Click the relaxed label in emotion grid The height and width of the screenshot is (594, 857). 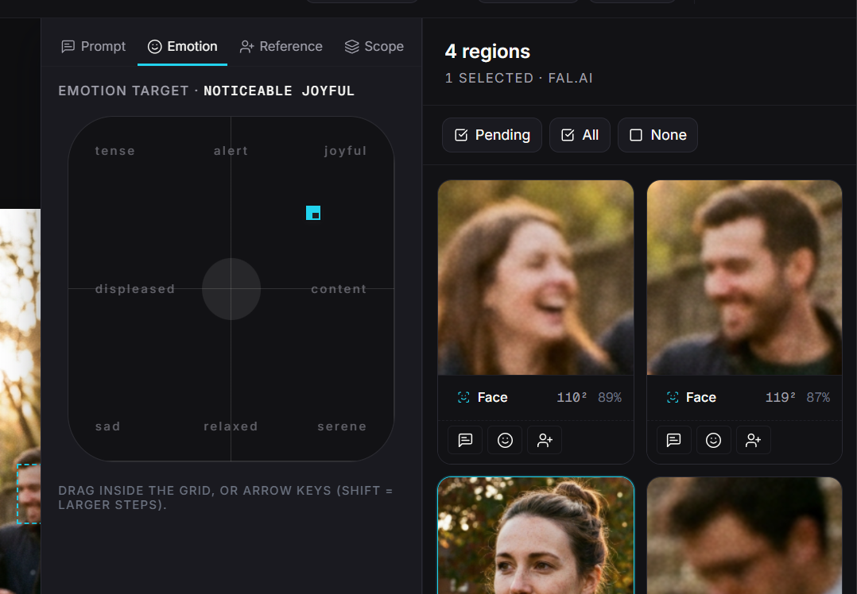pos(231,426)
